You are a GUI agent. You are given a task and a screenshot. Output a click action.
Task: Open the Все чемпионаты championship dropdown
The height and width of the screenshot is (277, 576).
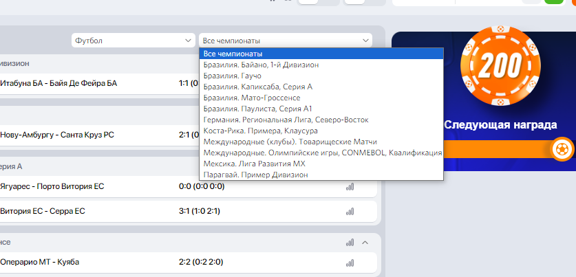[286, 41]
